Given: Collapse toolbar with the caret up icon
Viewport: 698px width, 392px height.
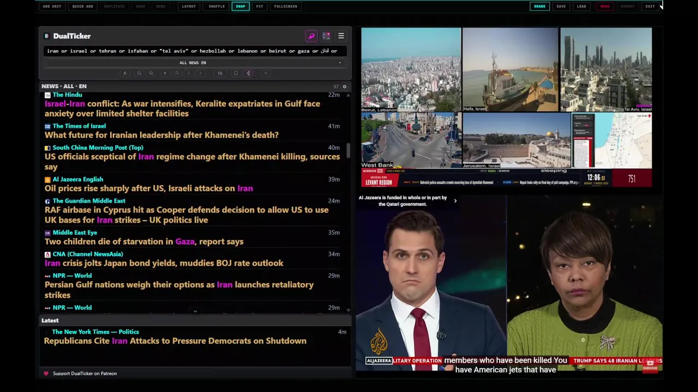Looking at the screenshot, I should (266, 73).
